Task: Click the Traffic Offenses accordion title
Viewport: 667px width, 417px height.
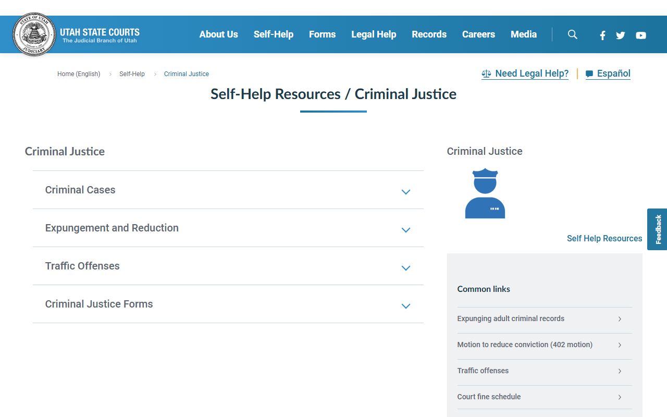Action: [82, 266]
